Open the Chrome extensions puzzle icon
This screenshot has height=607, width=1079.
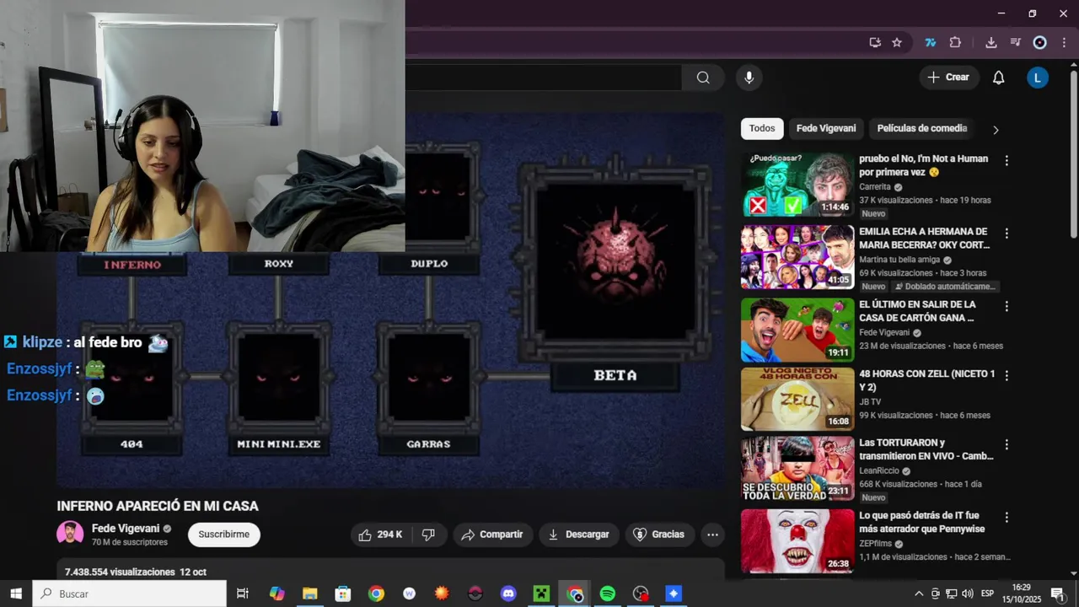[x=955, y=43]
